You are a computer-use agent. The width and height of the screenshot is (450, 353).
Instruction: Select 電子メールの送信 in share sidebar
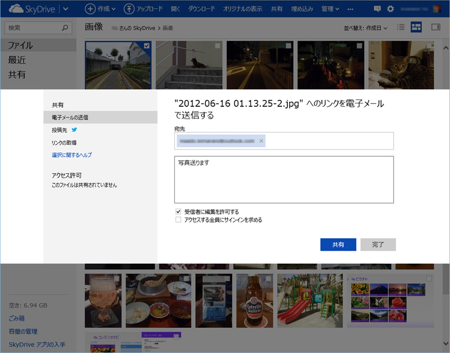coord(70,117)
